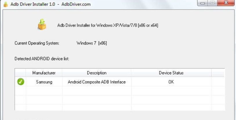This screenshot has height=120, width=236.
Task: Click the Windows 7 [x86] text
Action: click(x=92, y=43)
